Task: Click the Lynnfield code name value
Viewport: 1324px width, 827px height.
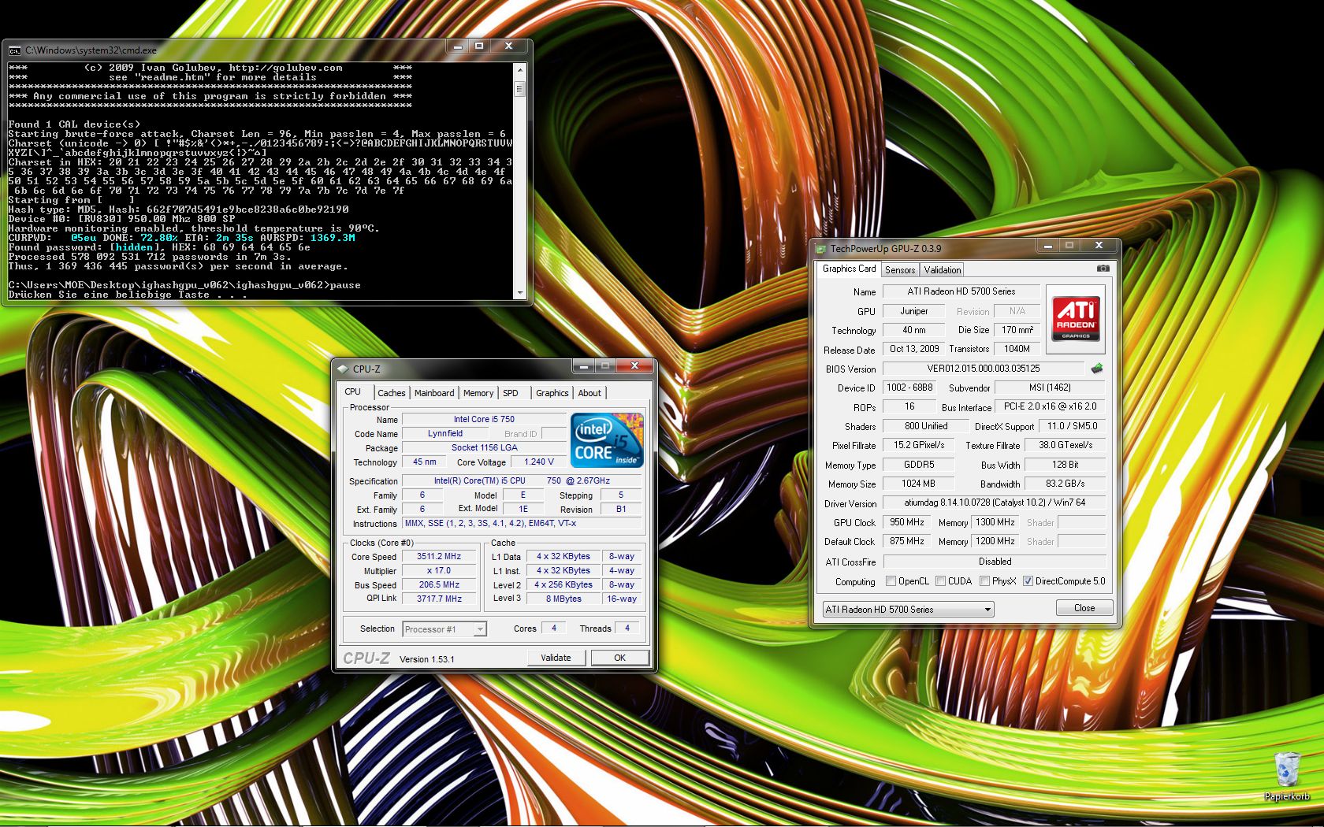Action: pyautogui.click(x=445, y=433)
